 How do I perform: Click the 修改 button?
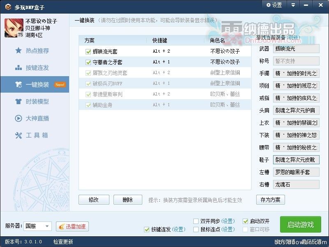click(94, 200)
